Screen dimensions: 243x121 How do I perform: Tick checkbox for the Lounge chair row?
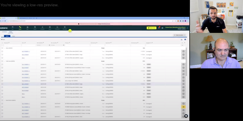(2, 81)
